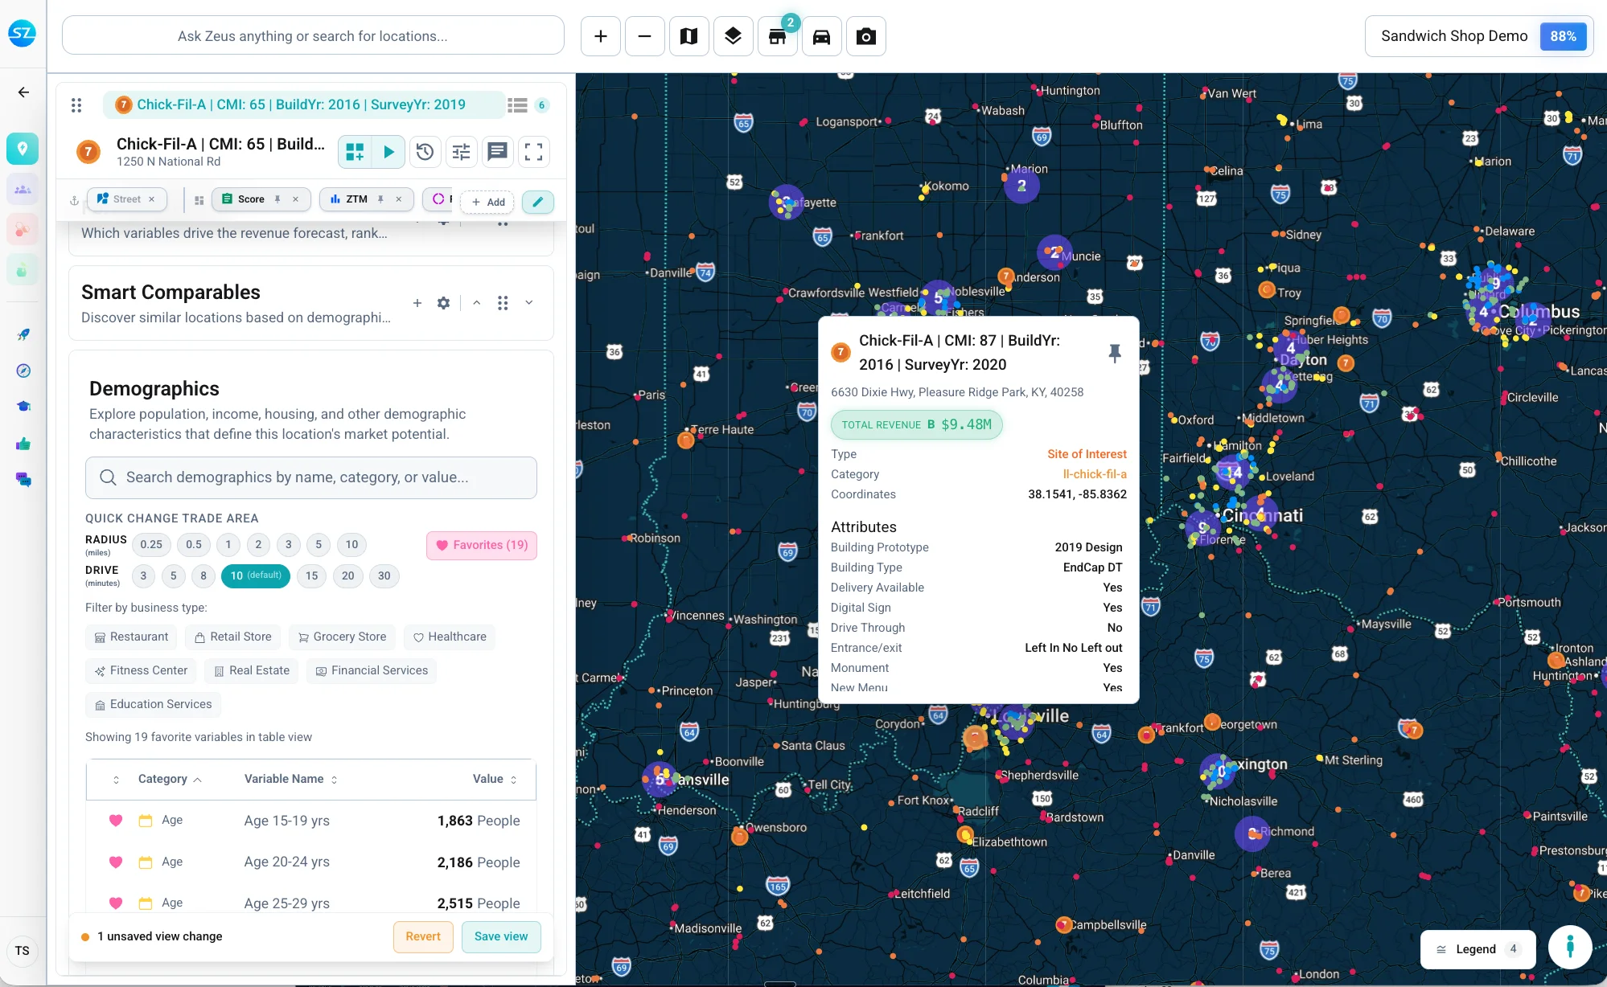Zoom out the map with minus button
Screen dimensions: 1607x987
(x=645, y=36)
